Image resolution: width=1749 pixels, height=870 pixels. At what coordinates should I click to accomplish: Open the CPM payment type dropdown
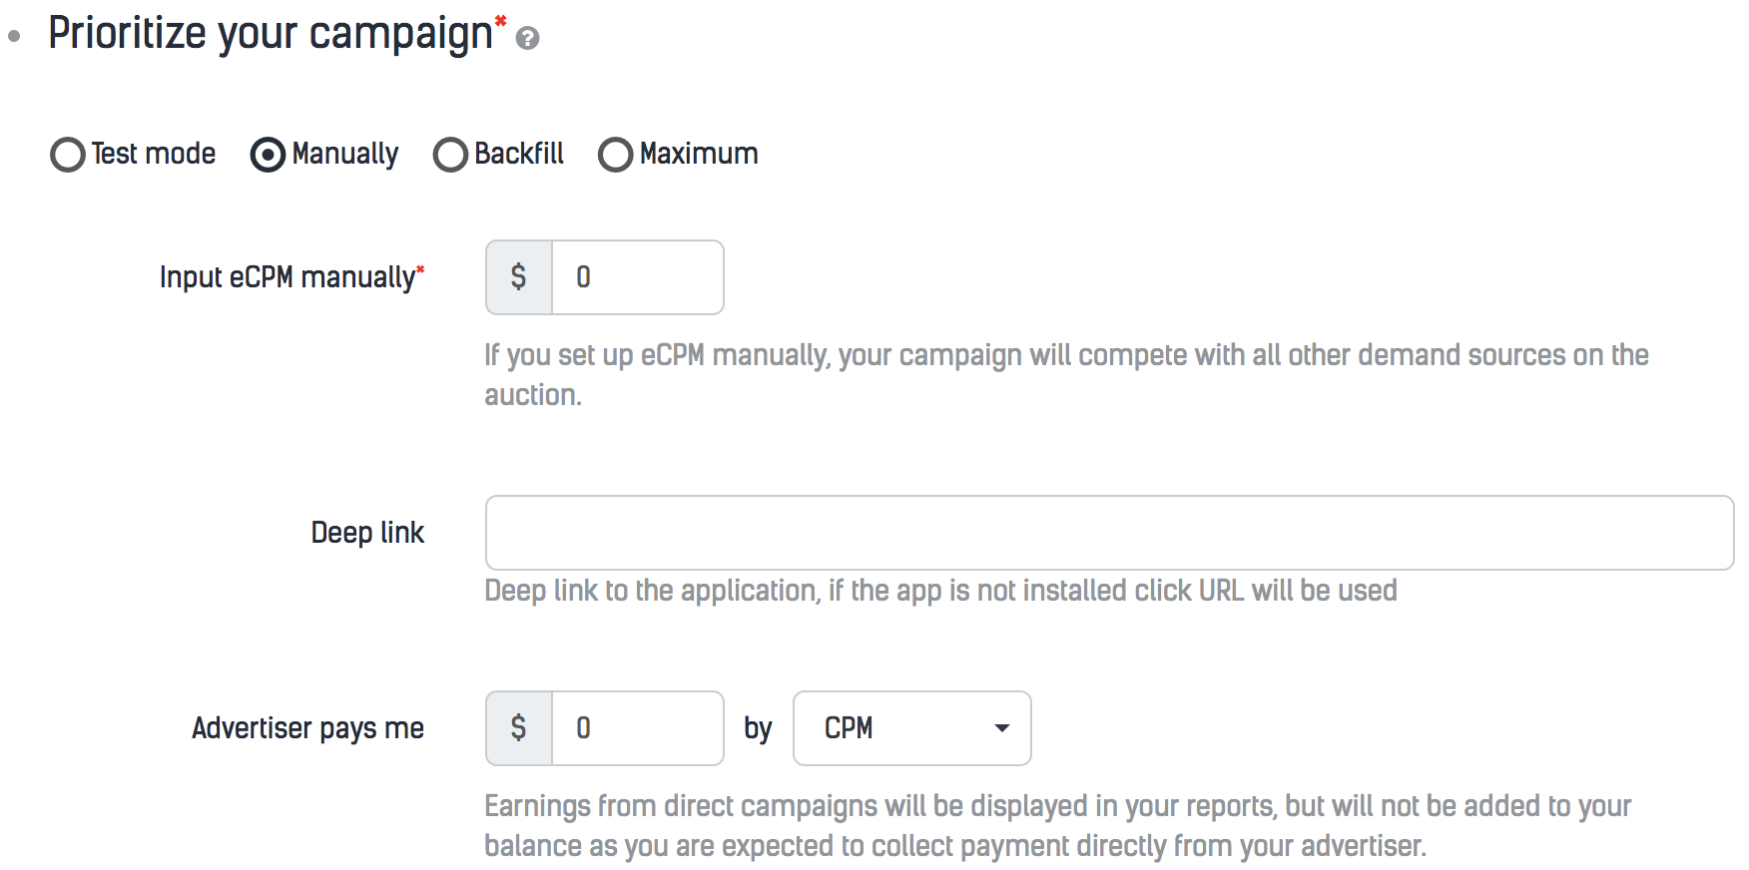pos(910,728)
